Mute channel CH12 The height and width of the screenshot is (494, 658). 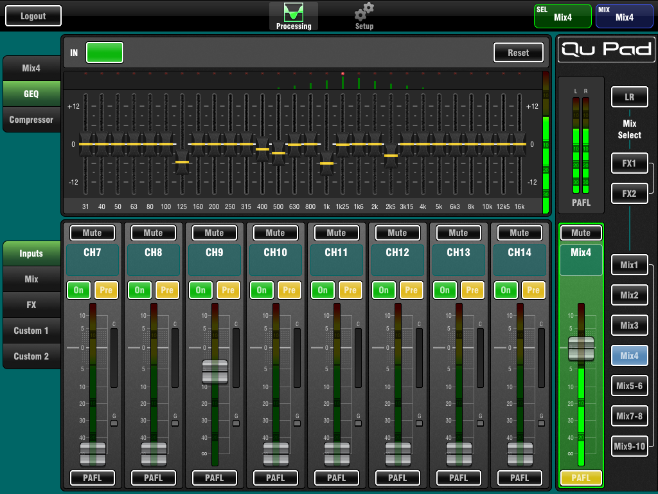coord(397,233)
